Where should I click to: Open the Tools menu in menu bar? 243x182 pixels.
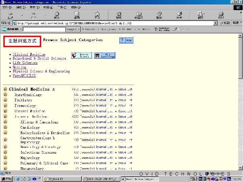pos(62,7)
